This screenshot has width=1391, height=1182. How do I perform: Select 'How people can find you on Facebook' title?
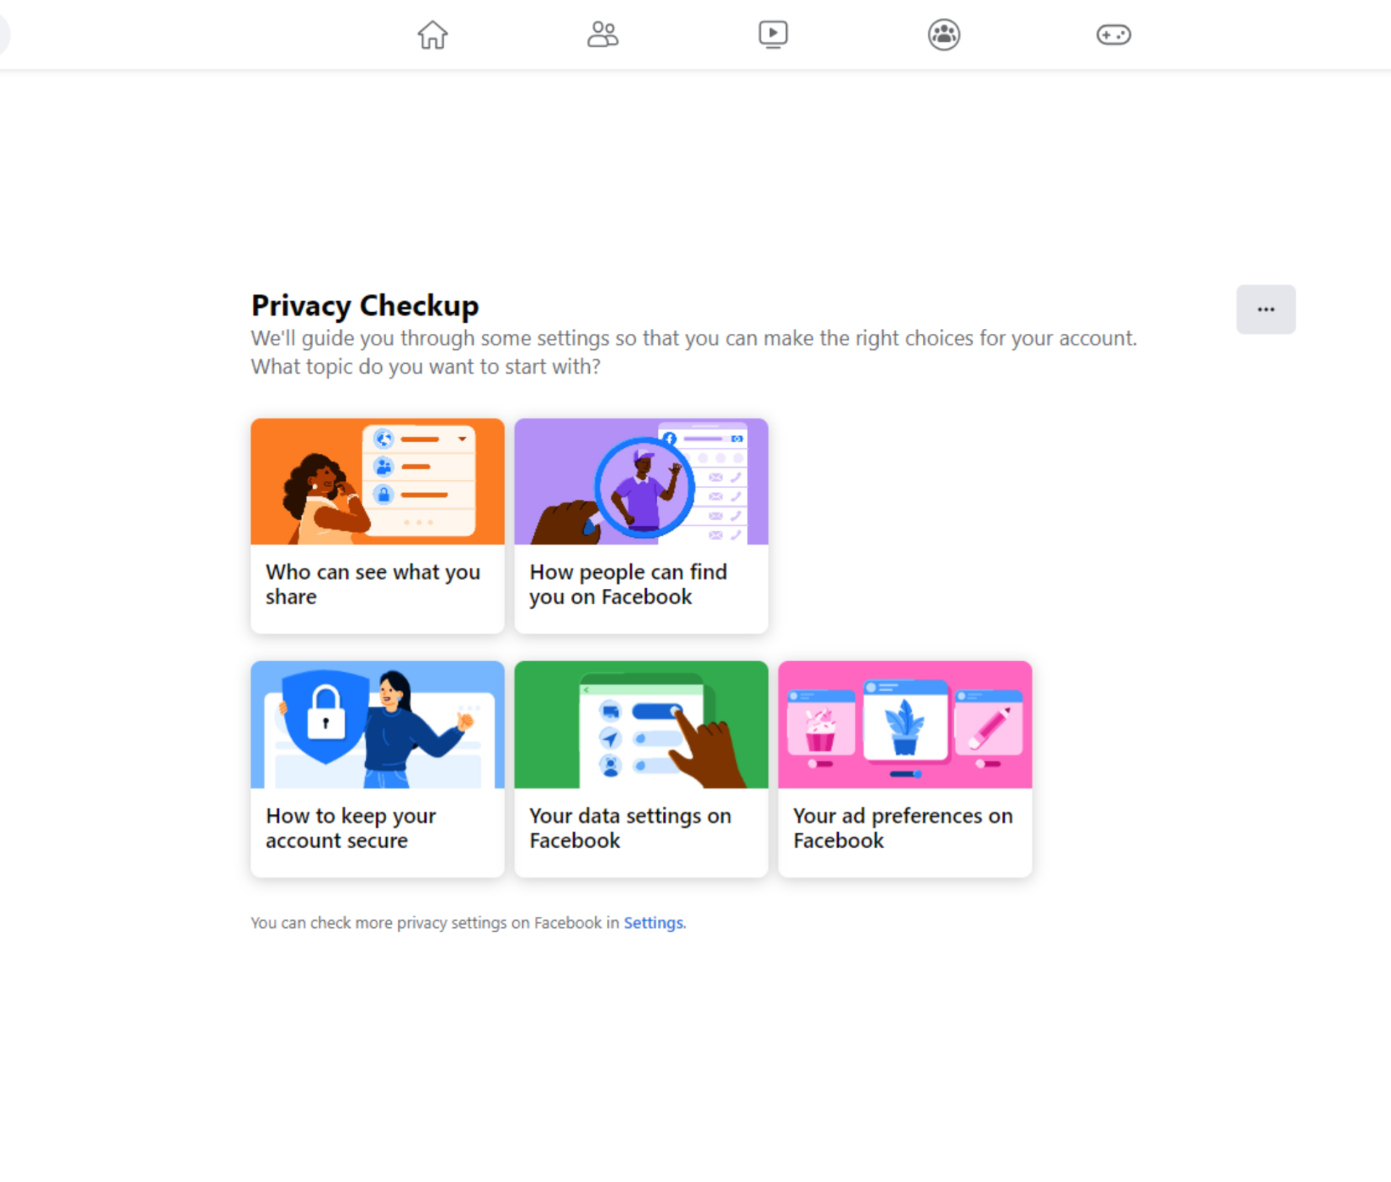(627, 584)
